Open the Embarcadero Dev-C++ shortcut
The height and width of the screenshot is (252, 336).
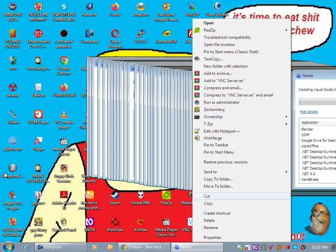38,39
